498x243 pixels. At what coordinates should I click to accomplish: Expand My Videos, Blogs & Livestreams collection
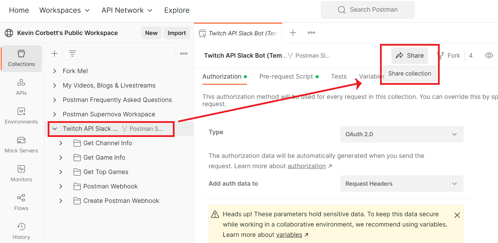(x=54, y=85)
